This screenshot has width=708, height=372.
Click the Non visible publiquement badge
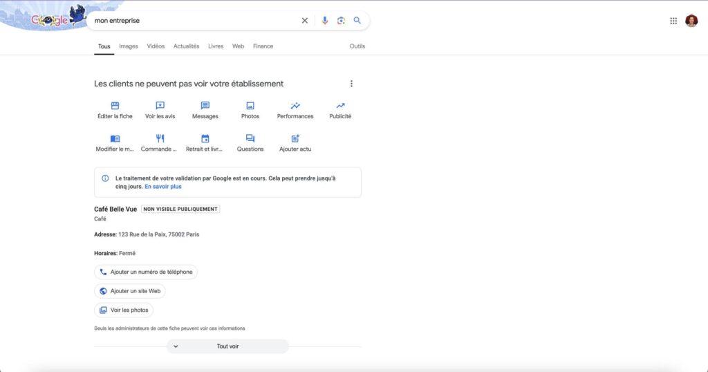180,209
